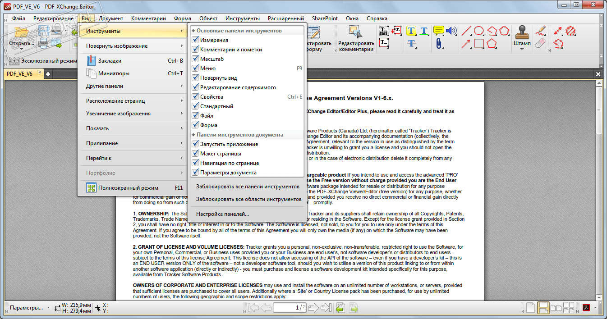Toggle the Запустить приложение checkbox
The width and height of the screenshot is (607, 319).
(x=195, y=144)
